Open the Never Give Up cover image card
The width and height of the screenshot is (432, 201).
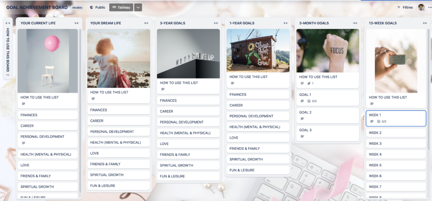pos(189,54)
